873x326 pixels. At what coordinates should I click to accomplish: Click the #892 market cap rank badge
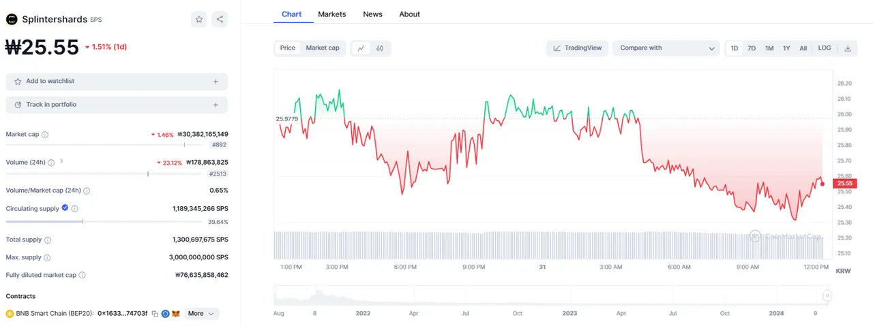pyautogui.click(x=219, y=145)
